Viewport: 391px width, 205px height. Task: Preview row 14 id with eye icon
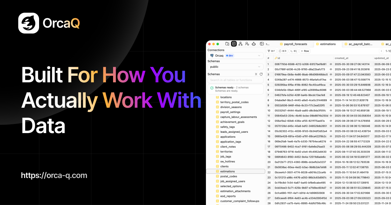(x=331, y=131)
